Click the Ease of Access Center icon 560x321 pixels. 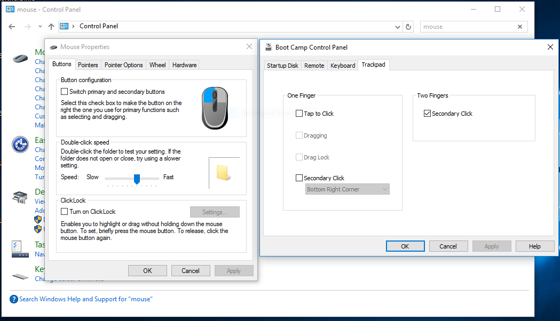pos(20,145)
